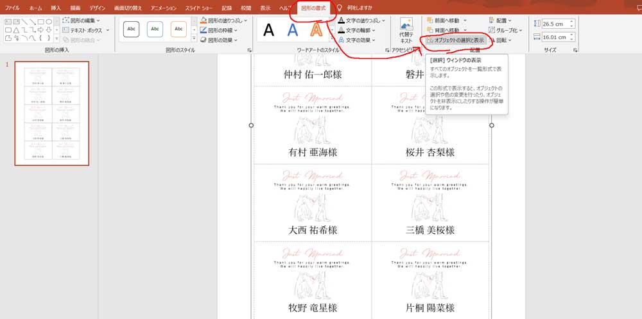Expand Shape Outline (図形の枠線) menu
Screen dimensions: 642x319
[x=220, y=30]
